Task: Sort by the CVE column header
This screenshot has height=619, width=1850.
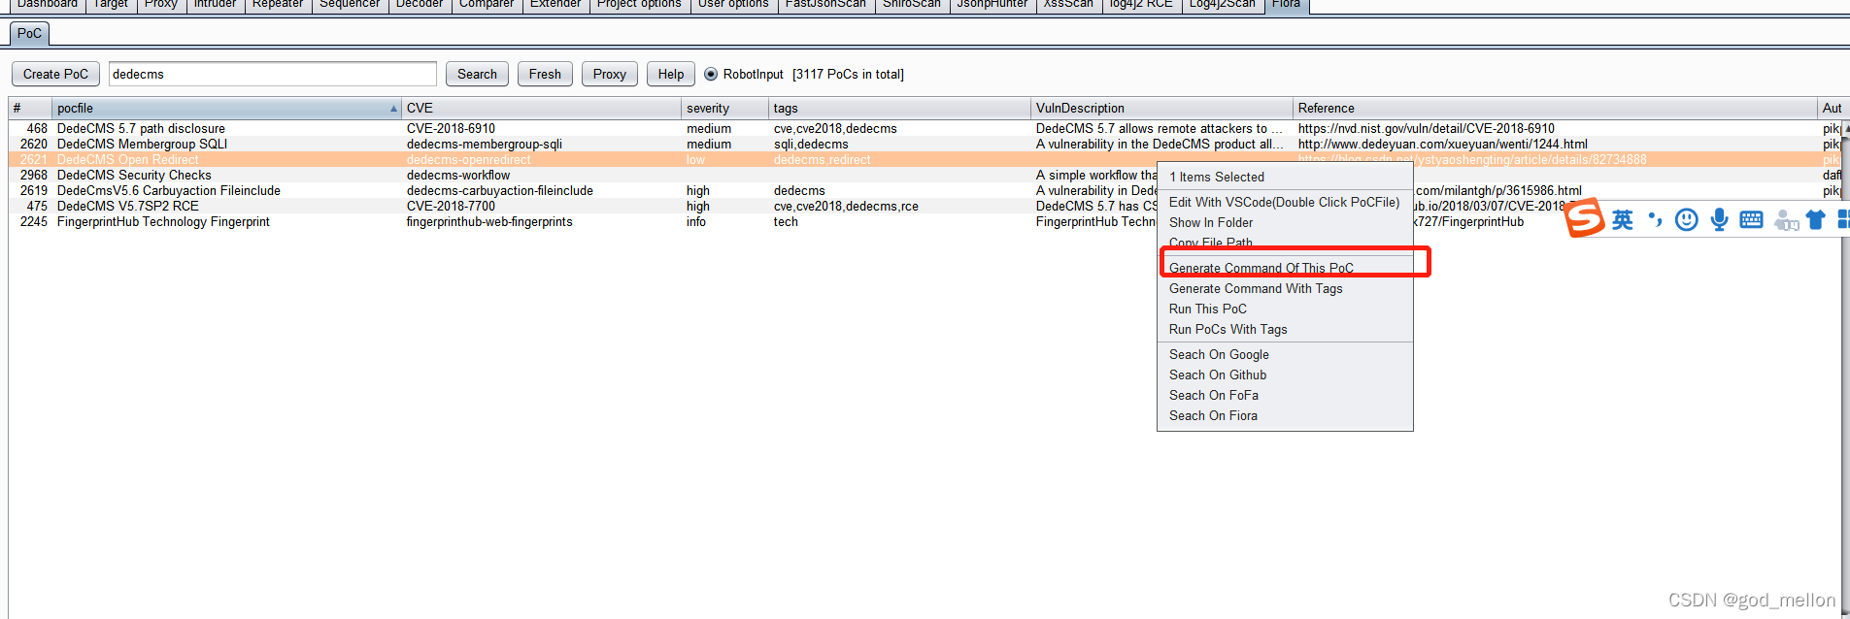Action: pyautogui.click(x=541, y=108)
